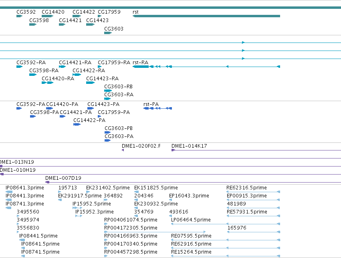Select the RP004457298.5prime EST label
Image resolution: width=341 pixels, height=258 pixels.
(x=131, y=252)
